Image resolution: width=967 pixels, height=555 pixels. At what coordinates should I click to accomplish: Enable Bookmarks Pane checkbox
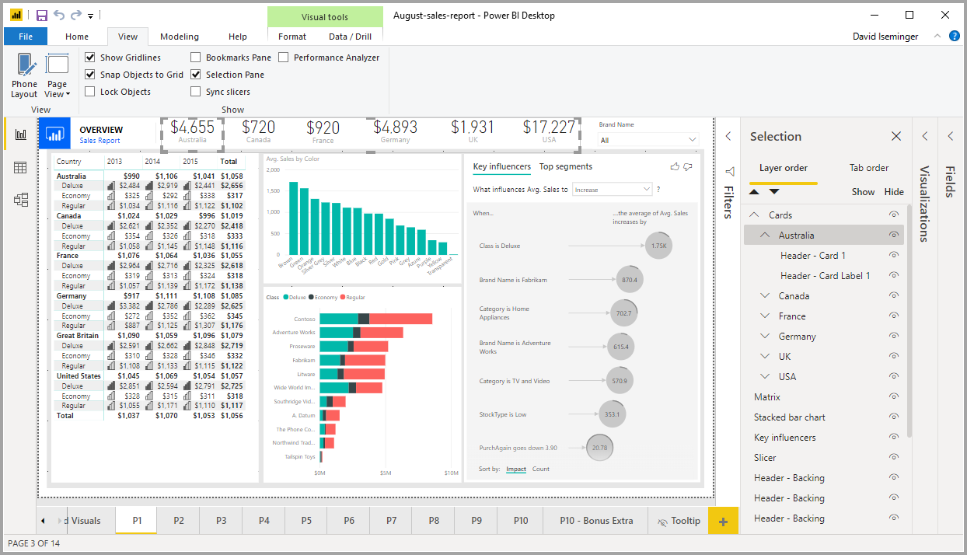(196, 58)
